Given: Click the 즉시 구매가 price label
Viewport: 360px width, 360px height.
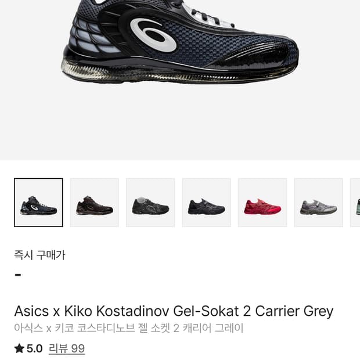Looking at the screenshot, I should coord(39,255).
